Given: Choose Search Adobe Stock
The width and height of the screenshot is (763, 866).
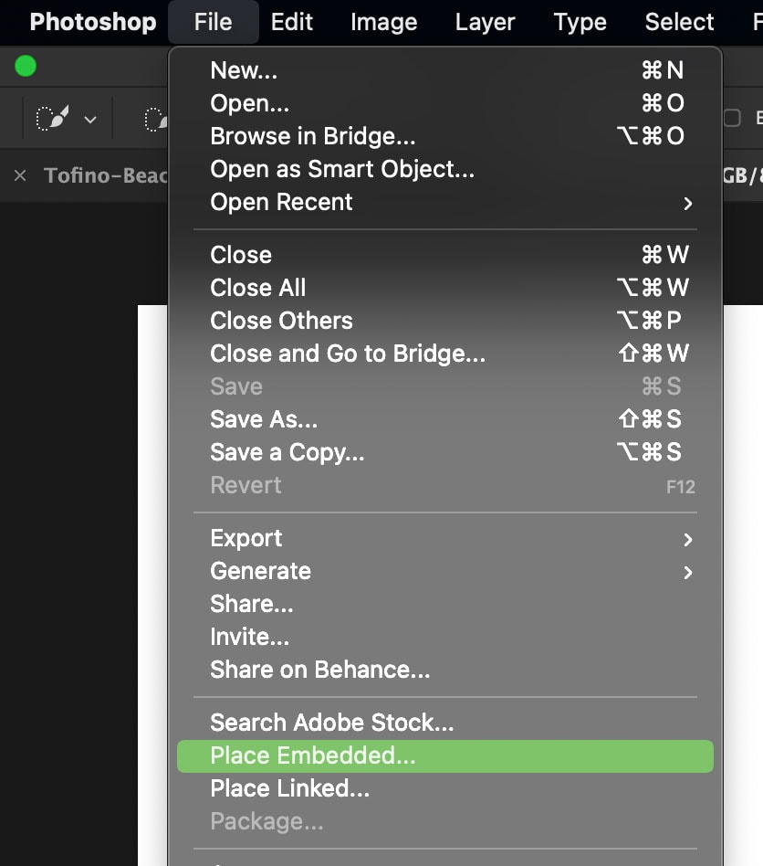Looking at the screenshot, I should (x=331, y=723).
